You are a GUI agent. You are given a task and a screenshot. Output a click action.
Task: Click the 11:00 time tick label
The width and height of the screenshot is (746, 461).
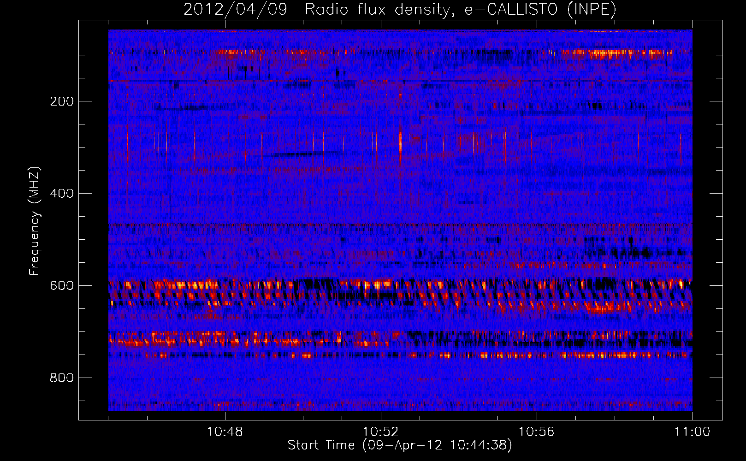(693, 432)
